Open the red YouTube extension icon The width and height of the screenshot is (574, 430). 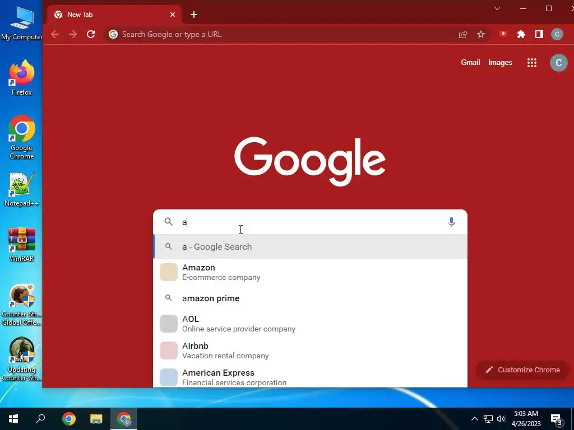coord(503,34)
